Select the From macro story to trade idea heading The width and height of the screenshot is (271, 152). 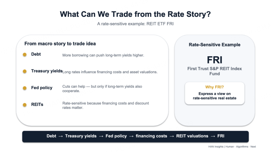[x=60, y=44]
